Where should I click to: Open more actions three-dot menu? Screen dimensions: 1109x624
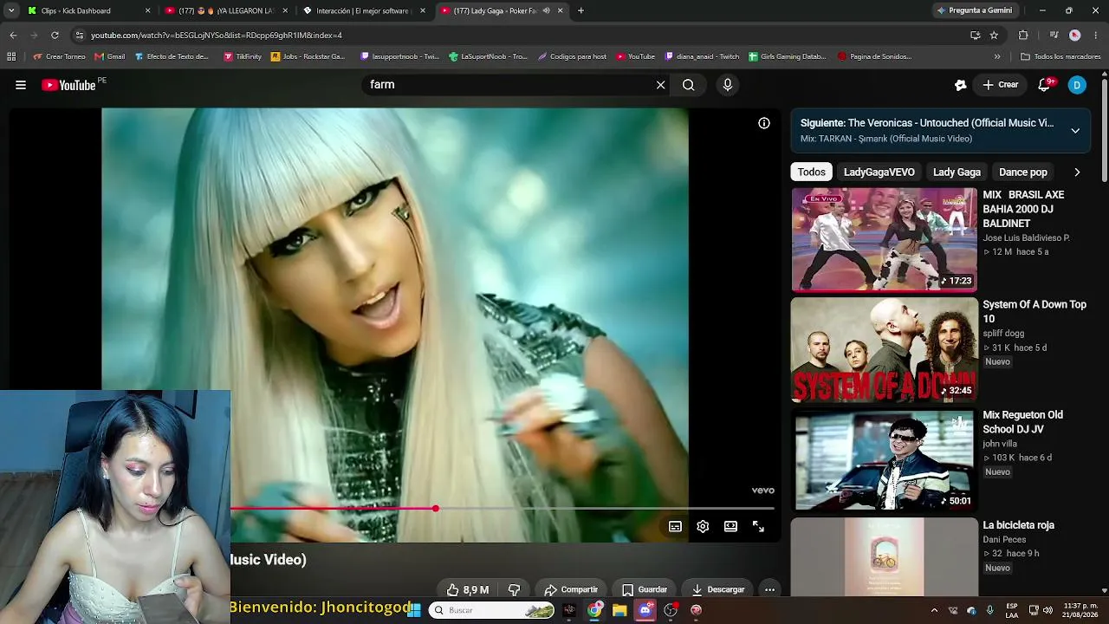(x=769, y=589)
